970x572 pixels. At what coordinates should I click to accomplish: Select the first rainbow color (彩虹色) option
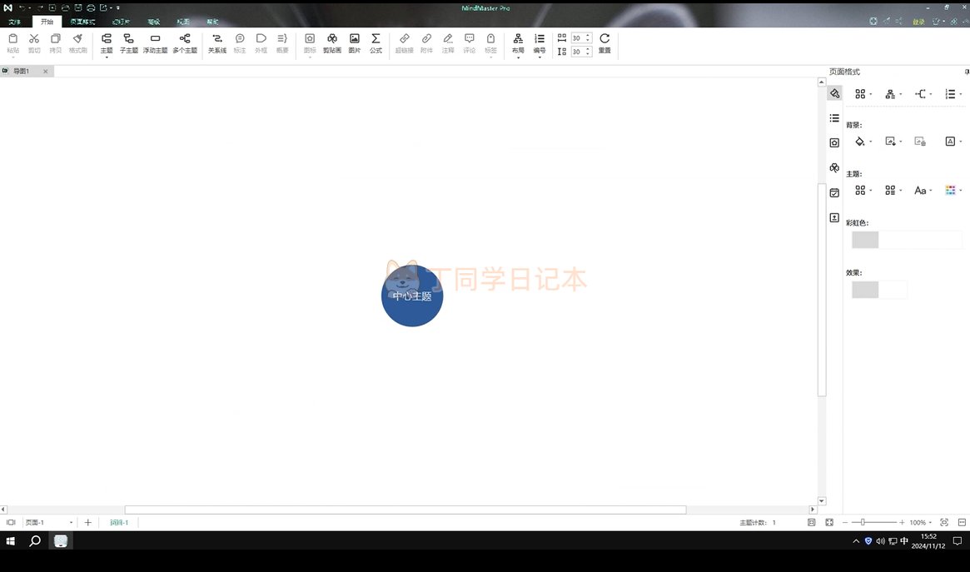pyautogui.click(x=865, y=239)
